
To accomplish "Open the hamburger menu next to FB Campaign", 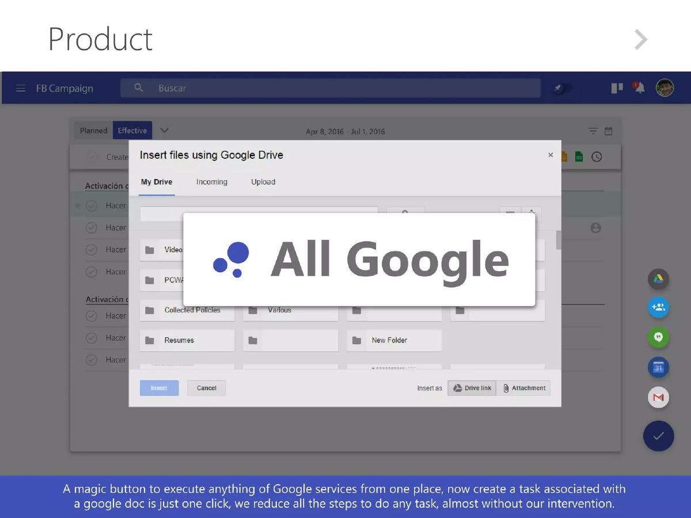I will click(x=21, y=88).
